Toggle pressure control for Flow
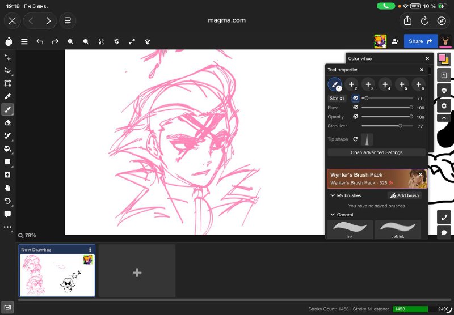The height and width of the screenshot is (315, 454). point(355,108)
